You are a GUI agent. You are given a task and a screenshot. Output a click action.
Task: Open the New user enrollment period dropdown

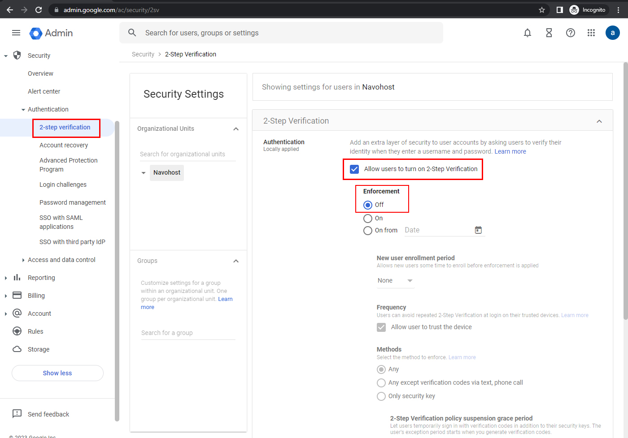(395, 281)
